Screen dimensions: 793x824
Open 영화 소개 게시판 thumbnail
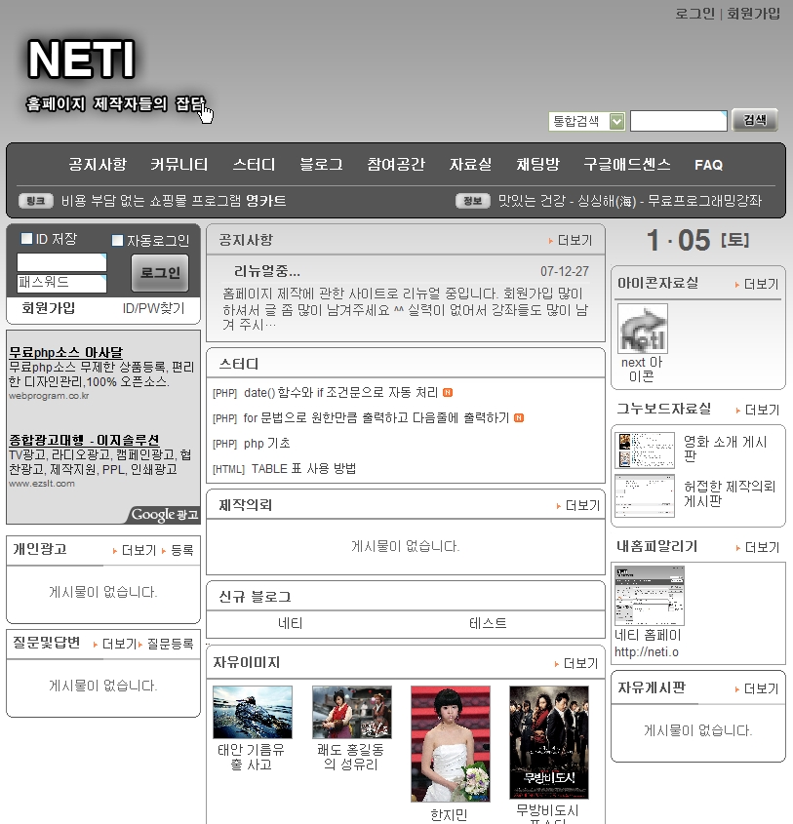645,451
